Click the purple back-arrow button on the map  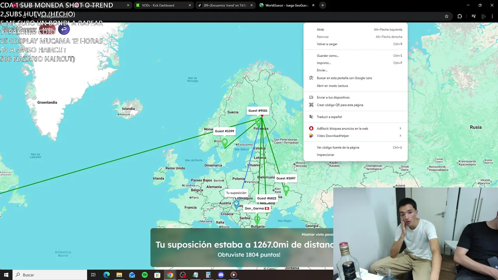pos(64,29)
